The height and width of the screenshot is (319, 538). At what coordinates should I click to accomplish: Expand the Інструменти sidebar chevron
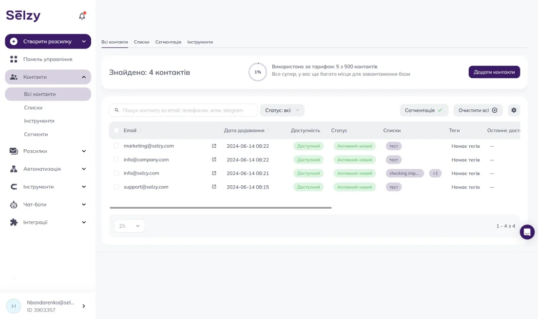coord(84,187)
